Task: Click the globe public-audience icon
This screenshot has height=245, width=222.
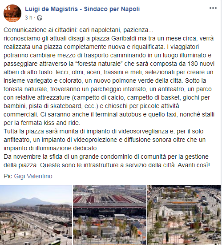Action: coord(40,18)
